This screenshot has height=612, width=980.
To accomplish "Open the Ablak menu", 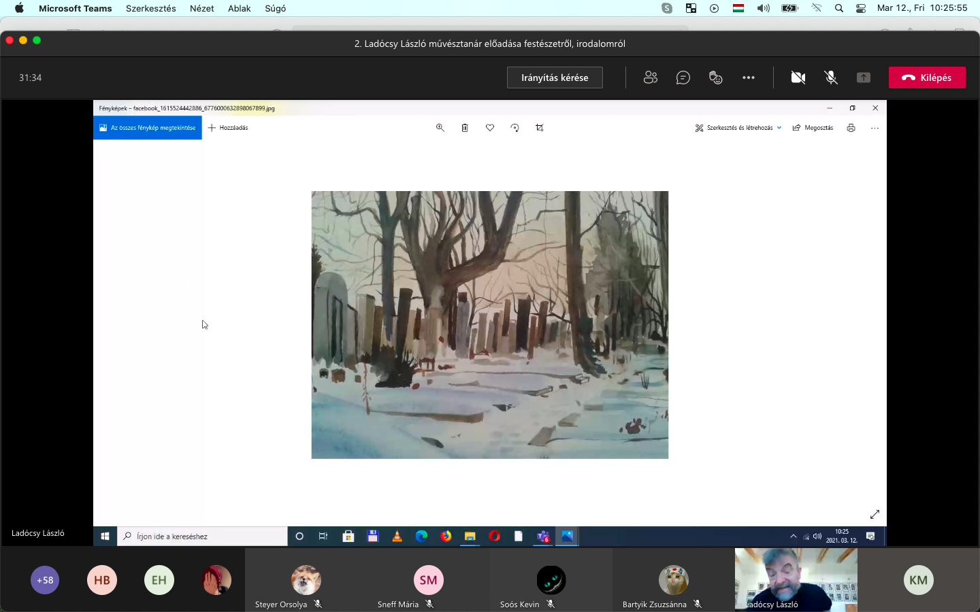I will [x=240, y=8].
